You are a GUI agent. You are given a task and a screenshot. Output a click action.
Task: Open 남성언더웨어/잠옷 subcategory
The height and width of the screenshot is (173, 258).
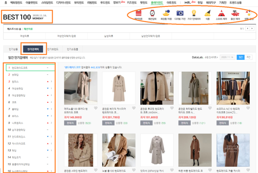151,36
